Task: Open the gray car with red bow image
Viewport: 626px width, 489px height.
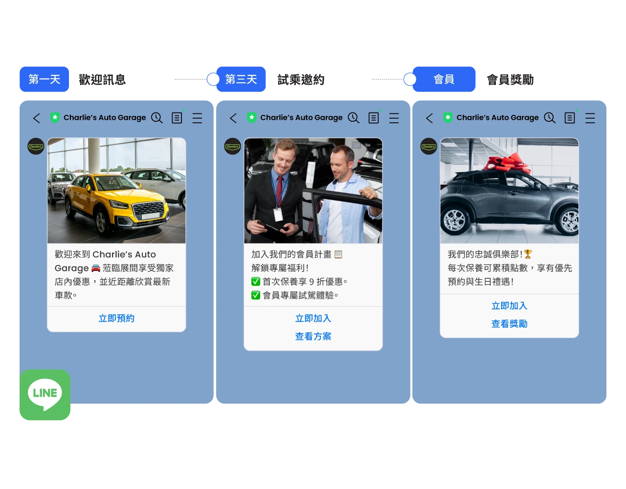Action: tap(509, 191)
